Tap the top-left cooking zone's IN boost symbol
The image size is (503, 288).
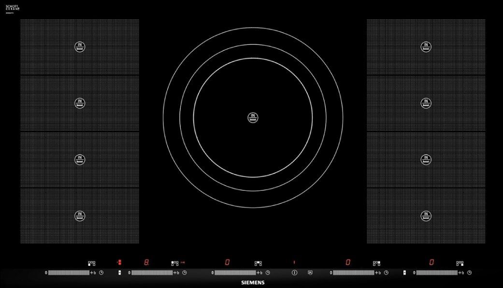coord(80,47)
